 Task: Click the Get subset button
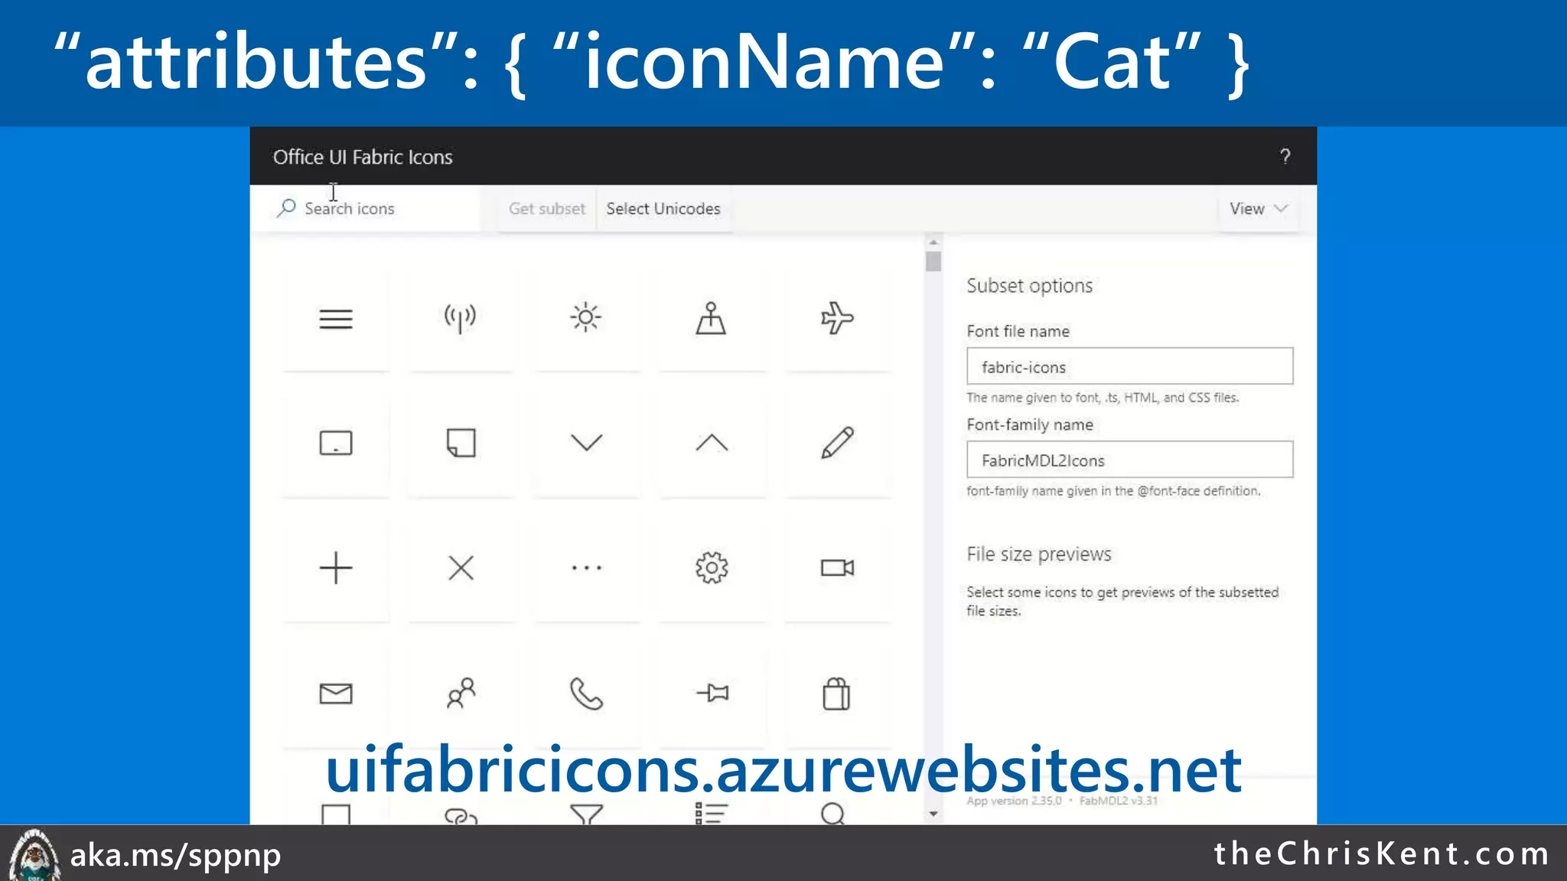546,209
